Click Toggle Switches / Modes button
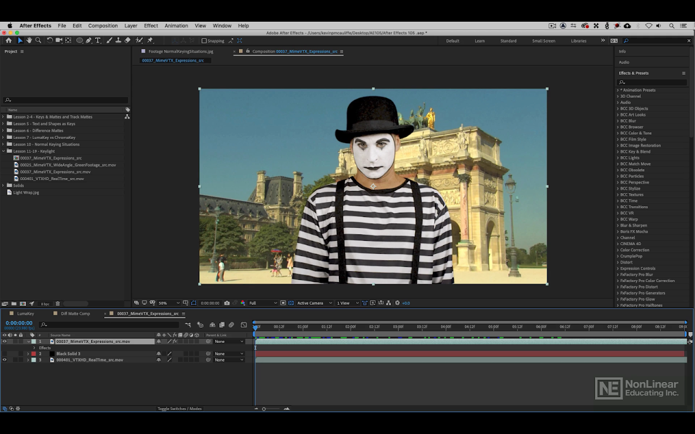 point(179,409)
